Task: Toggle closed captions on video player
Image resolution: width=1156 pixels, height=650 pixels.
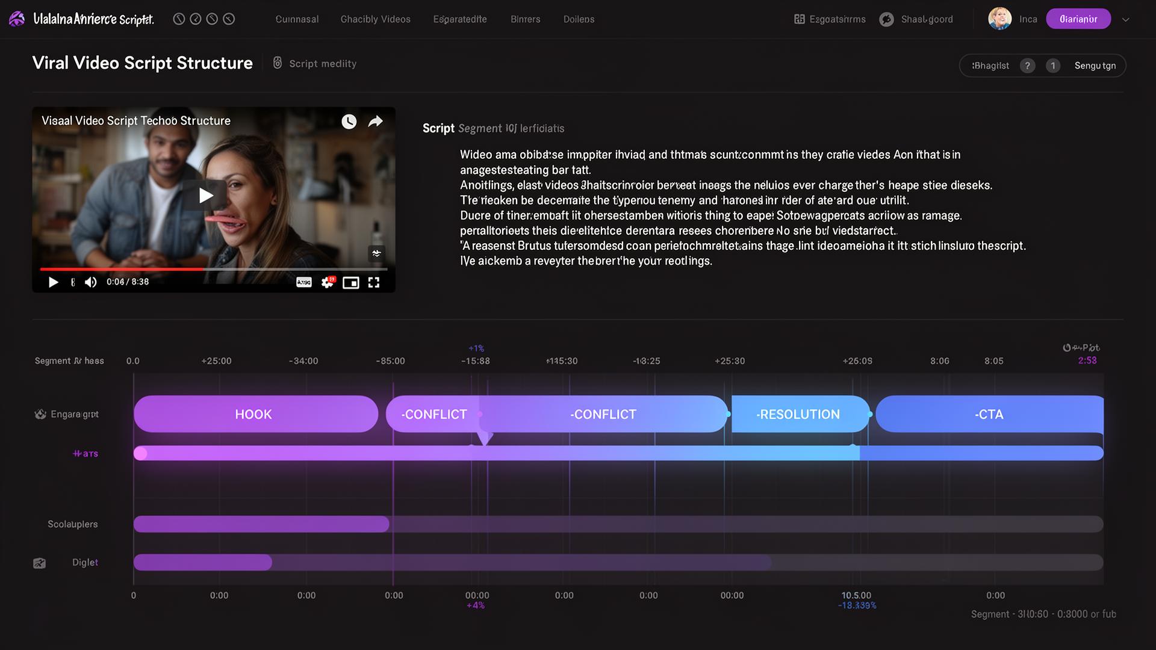Action: pos(304,282)
